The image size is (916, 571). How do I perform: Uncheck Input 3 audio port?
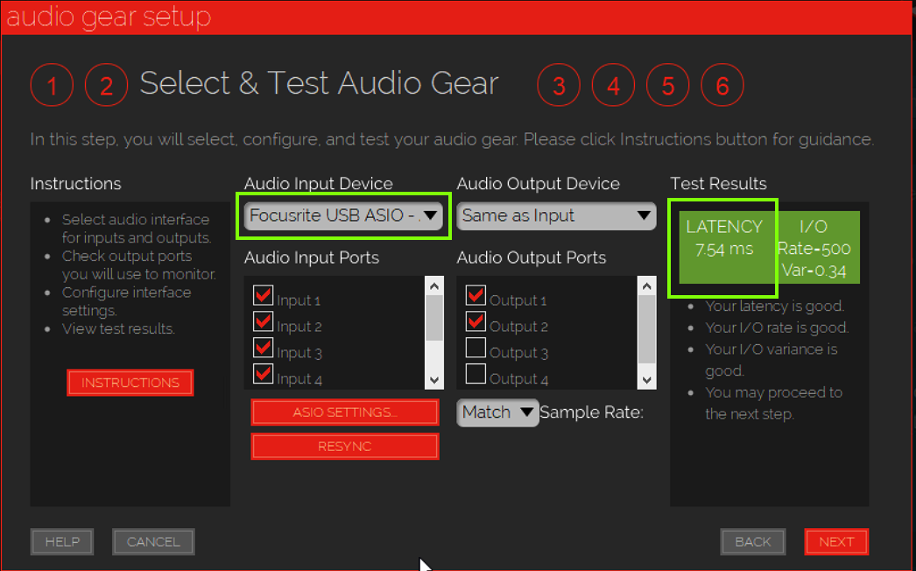coord(264,347)
